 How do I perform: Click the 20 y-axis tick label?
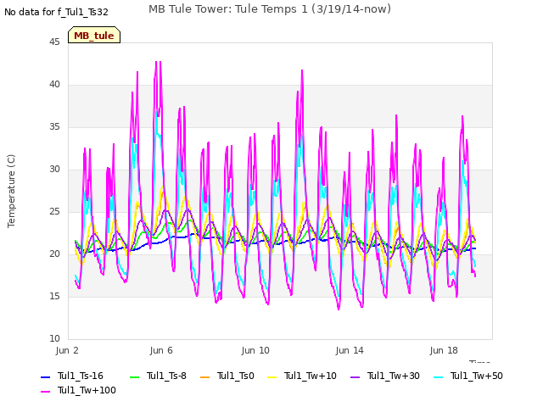54,254
